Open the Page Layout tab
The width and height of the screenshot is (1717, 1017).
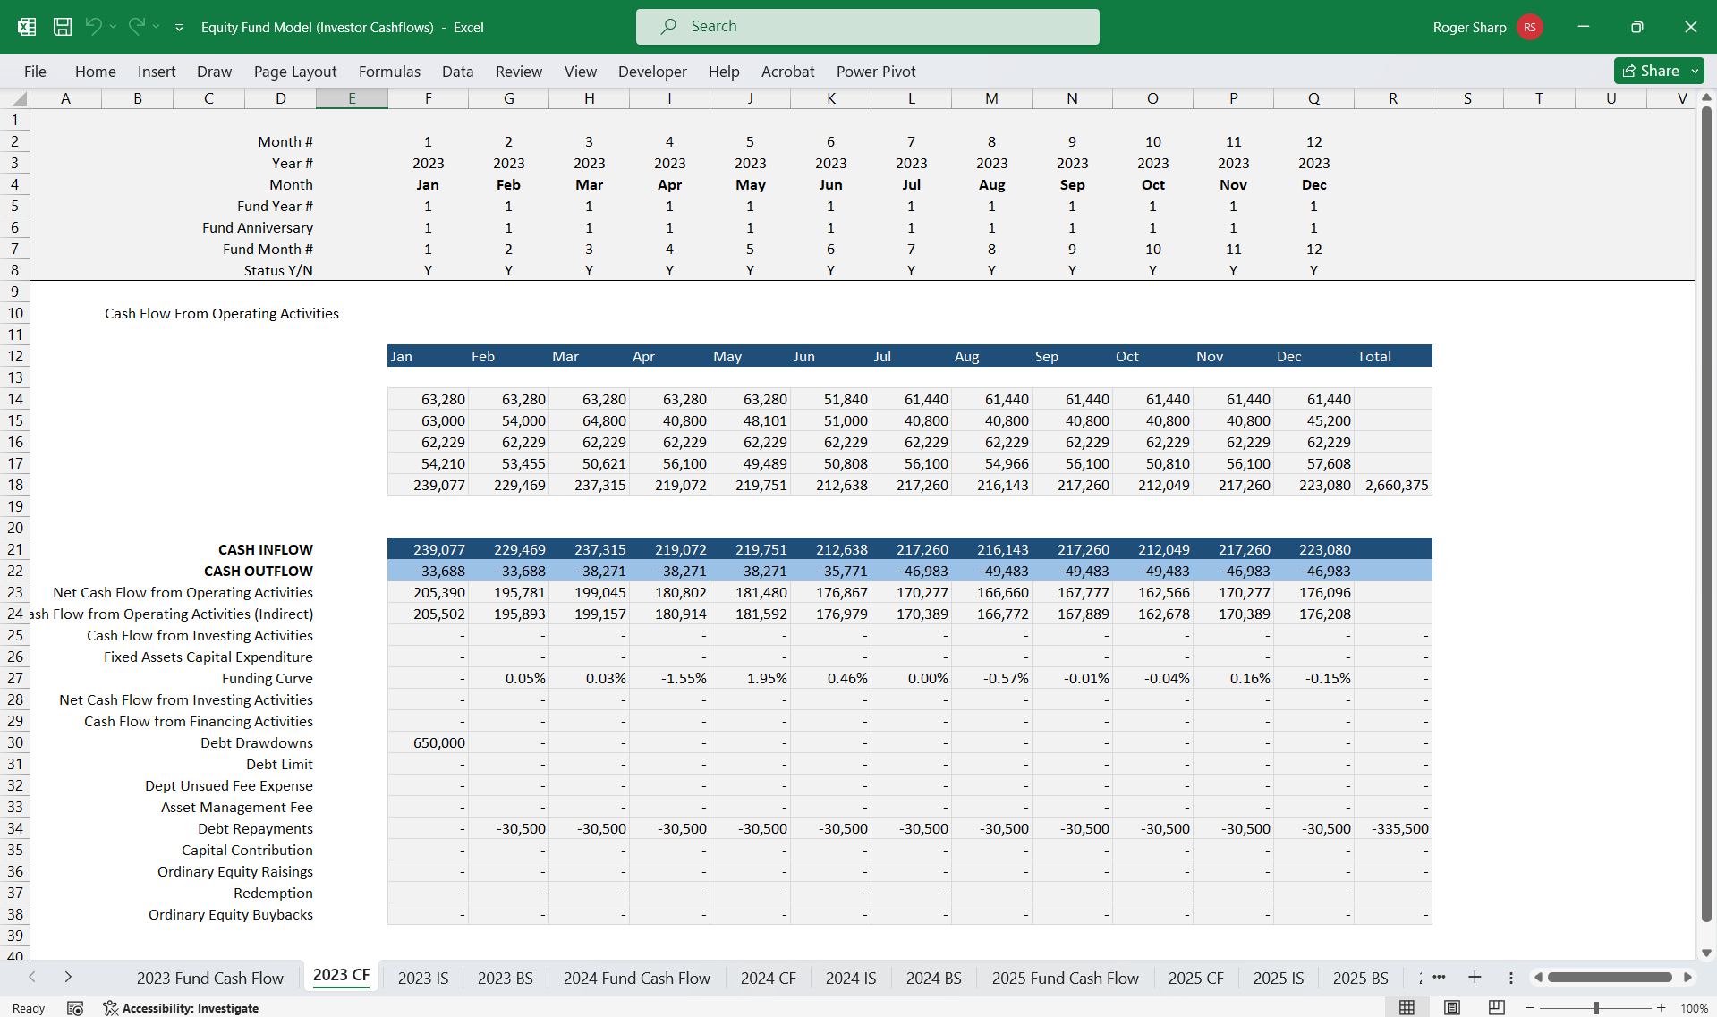point(295,72)
